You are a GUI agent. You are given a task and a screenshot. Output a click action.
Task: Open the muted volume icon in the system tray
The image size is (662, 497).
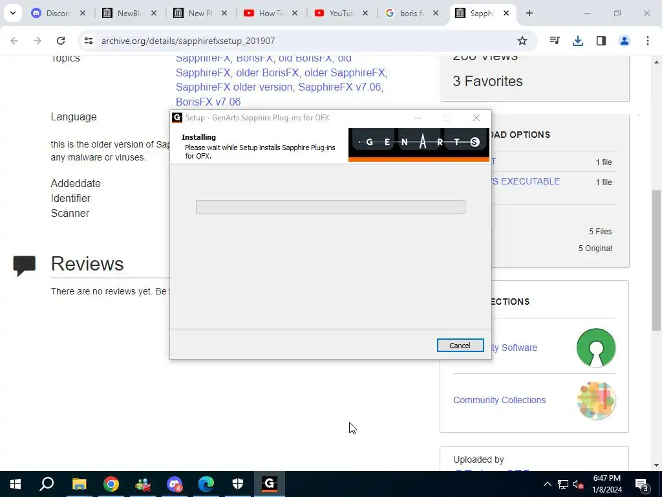(578, 484)
